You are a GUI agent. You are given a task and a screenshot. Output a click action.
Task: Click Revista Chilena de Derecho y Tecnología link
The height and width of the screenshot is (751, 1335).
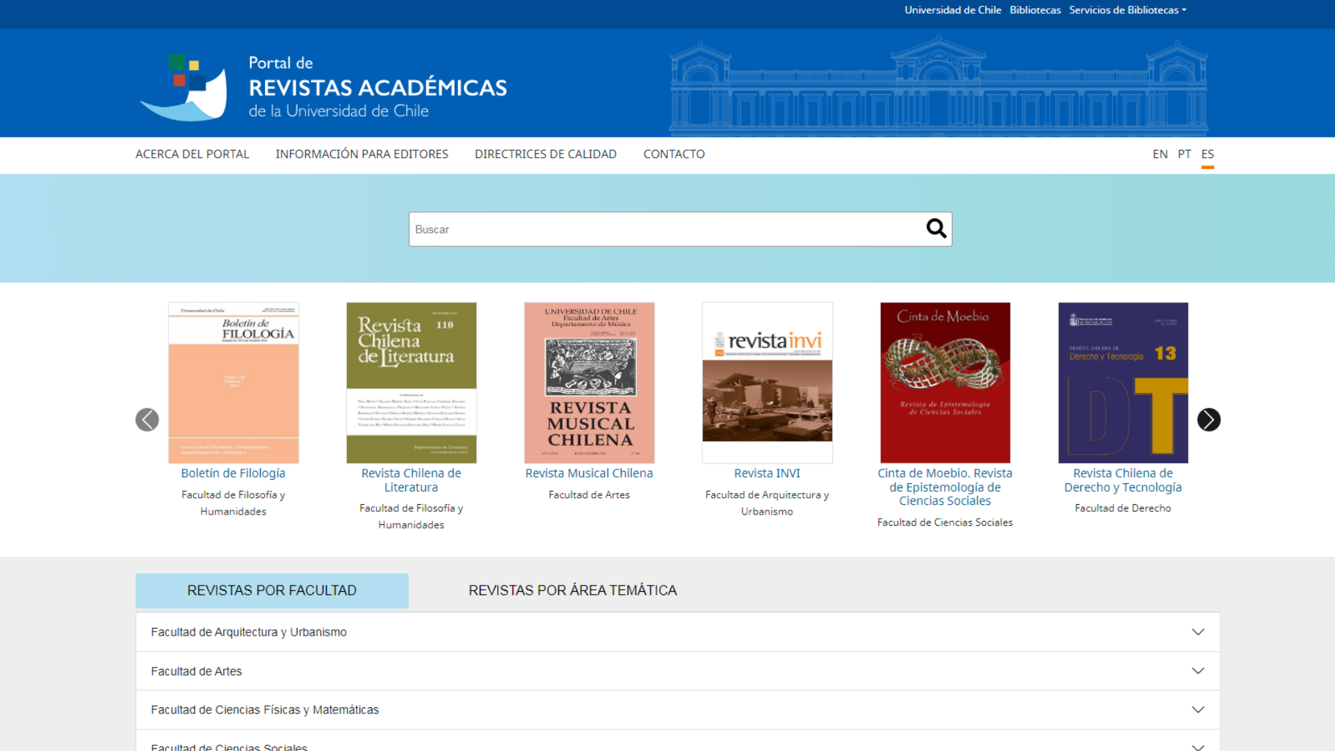pos(1123,480)
